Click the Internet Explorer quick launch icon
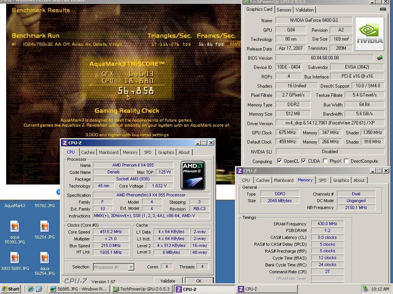 (31, 289)
